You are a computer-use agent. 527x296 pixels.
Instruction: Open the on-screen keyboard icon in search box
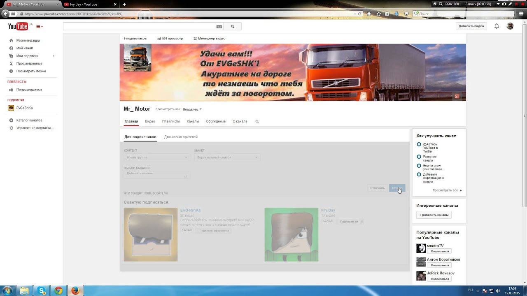219,26
